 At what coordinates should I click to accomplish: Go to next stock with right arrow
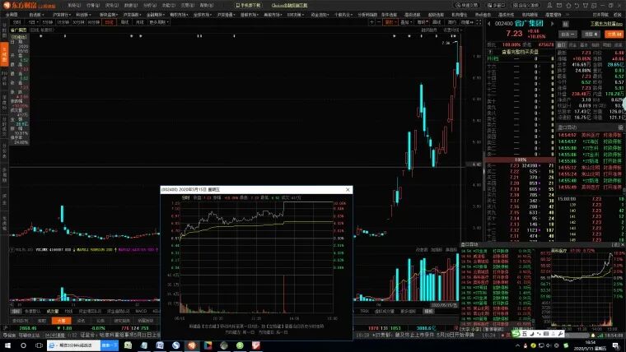pos(553,24)
